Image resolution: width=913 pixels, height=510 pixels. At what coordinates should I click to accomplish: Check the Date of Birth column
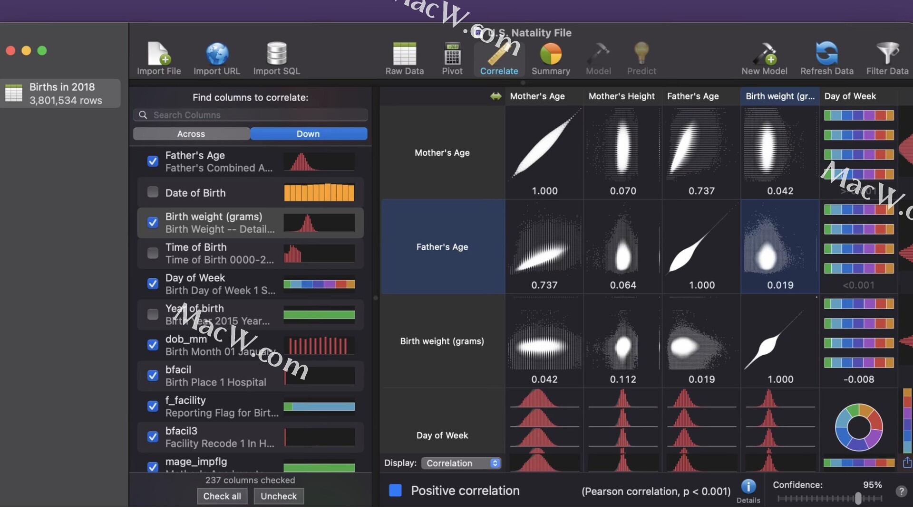(153, 192)
